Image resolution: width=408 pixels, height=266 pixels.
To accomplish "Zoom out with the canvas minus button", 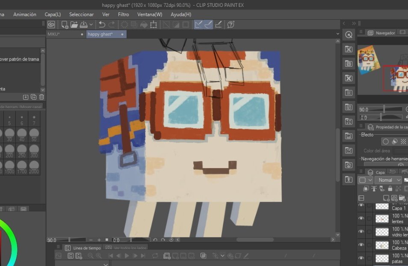I will point(91,240).
